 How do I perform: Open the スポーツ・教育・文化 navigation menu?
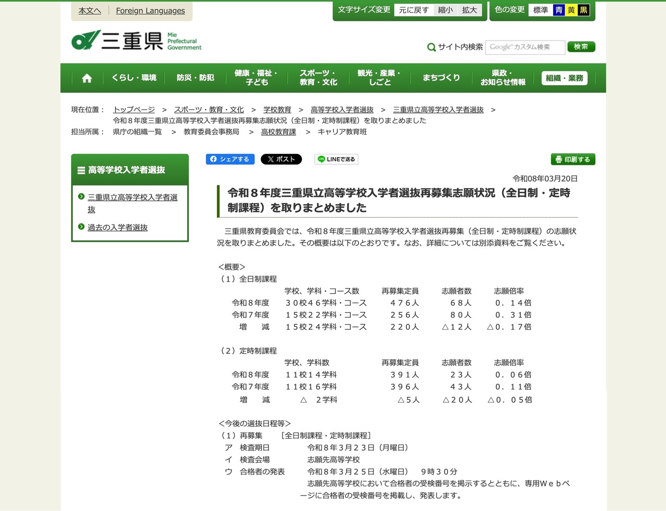[318, 77]
